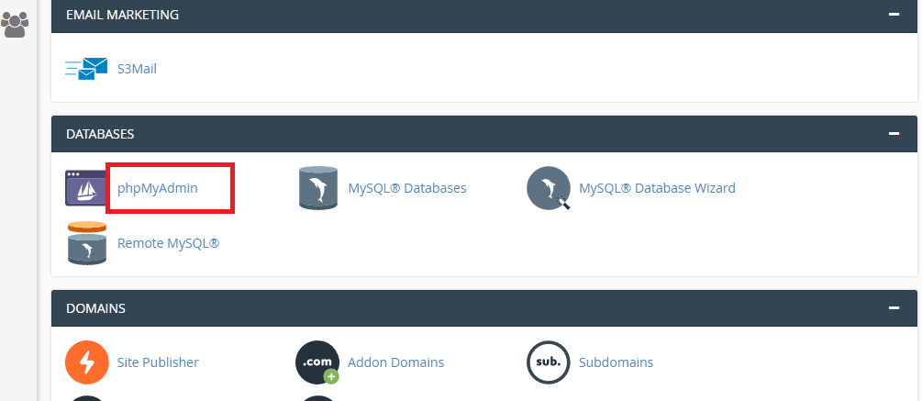Collapse the Databases section
The height and width of the screenshot is (401, 922).
(894, 134)
